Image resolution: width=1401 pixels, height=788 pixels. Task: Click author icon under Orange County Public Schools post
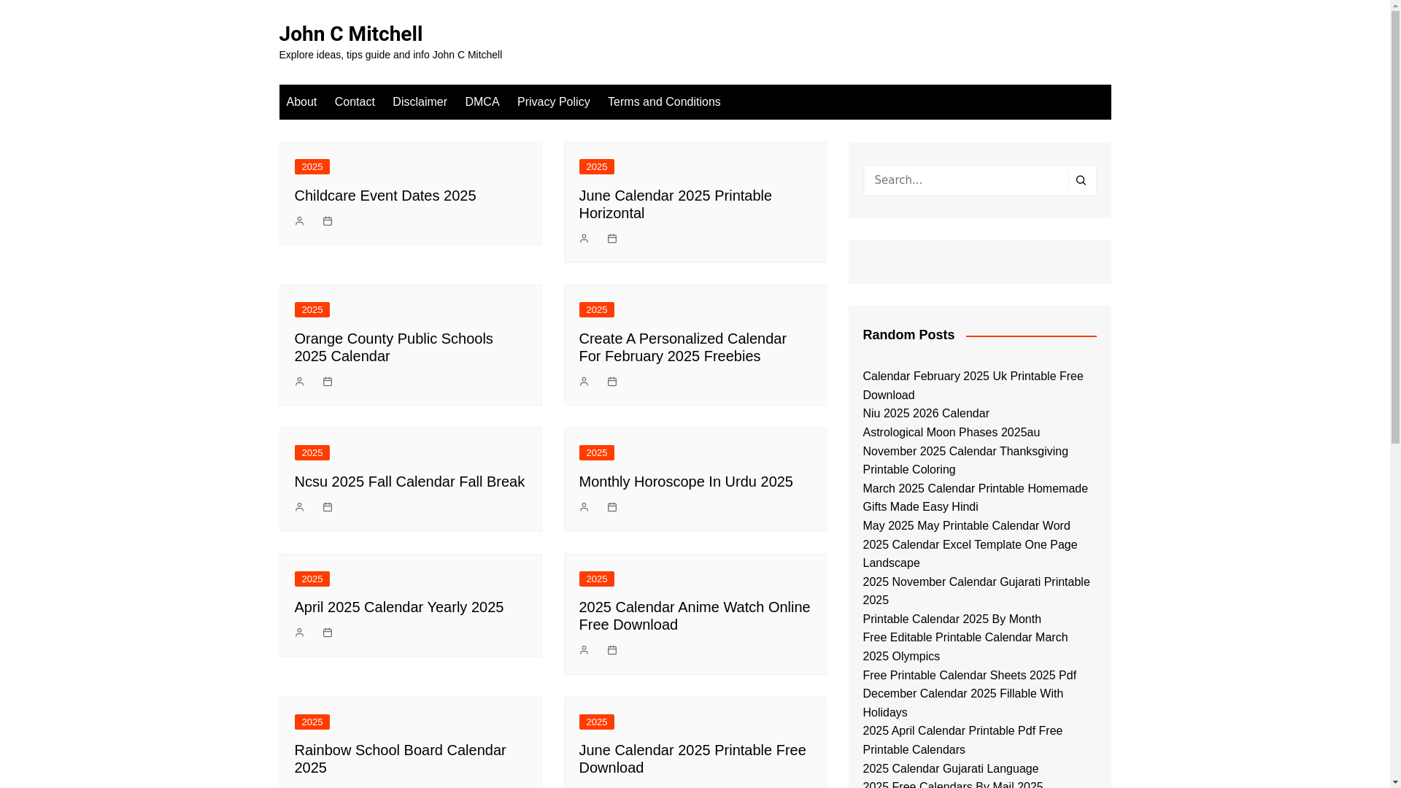pos(299,382)
